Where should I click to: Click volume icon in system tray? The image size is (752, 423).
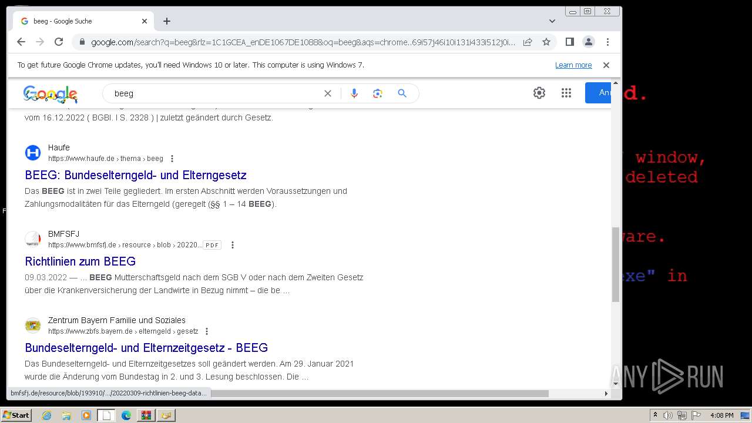(x=668, y=415)
